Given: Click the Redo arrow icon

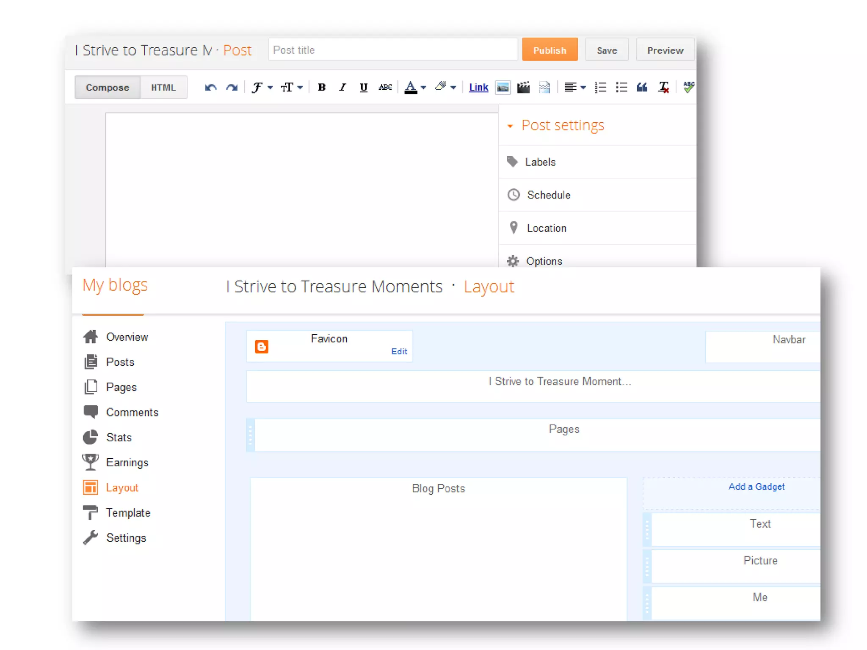Looking at the screenshot, I should click(x=232, y=88).
